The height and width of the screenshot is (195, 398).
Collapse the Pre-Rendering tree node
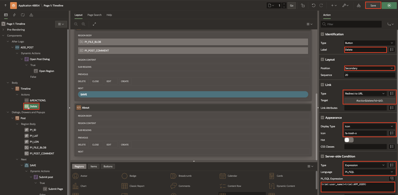(x=3, y=30)
